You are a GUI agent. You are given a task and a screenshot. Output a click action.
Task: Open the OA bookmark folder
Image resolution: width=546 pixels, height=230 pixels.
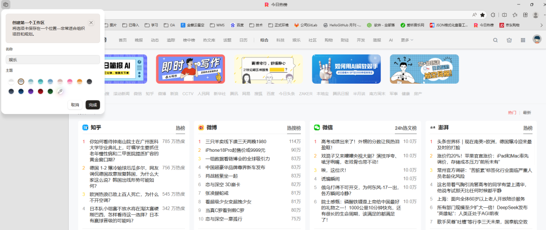169,25
